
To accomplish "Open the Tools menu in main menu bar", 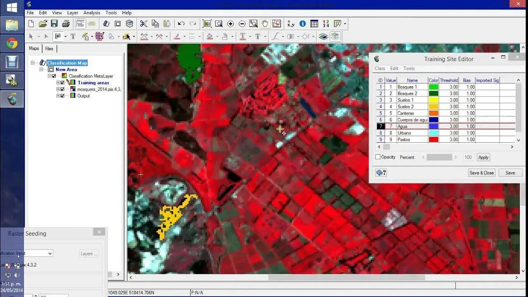I will [111, 13].
